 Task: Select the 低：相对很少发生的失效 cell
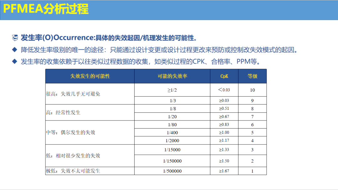[73, 155]
